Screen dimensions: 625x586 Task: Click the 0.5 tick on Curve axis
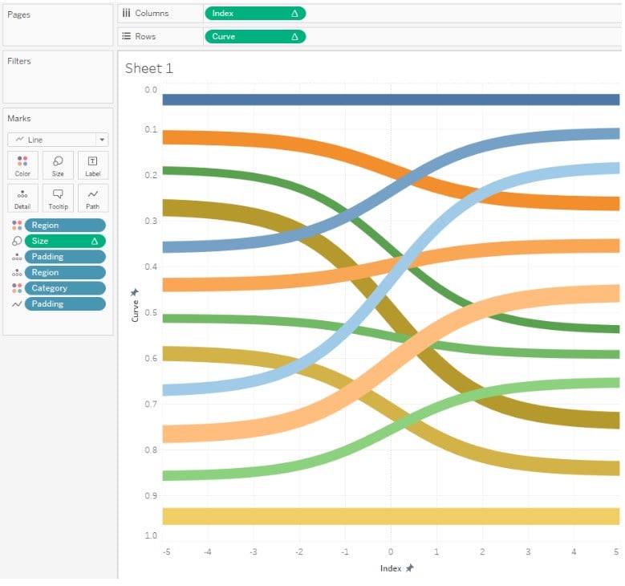click(151, 312)
